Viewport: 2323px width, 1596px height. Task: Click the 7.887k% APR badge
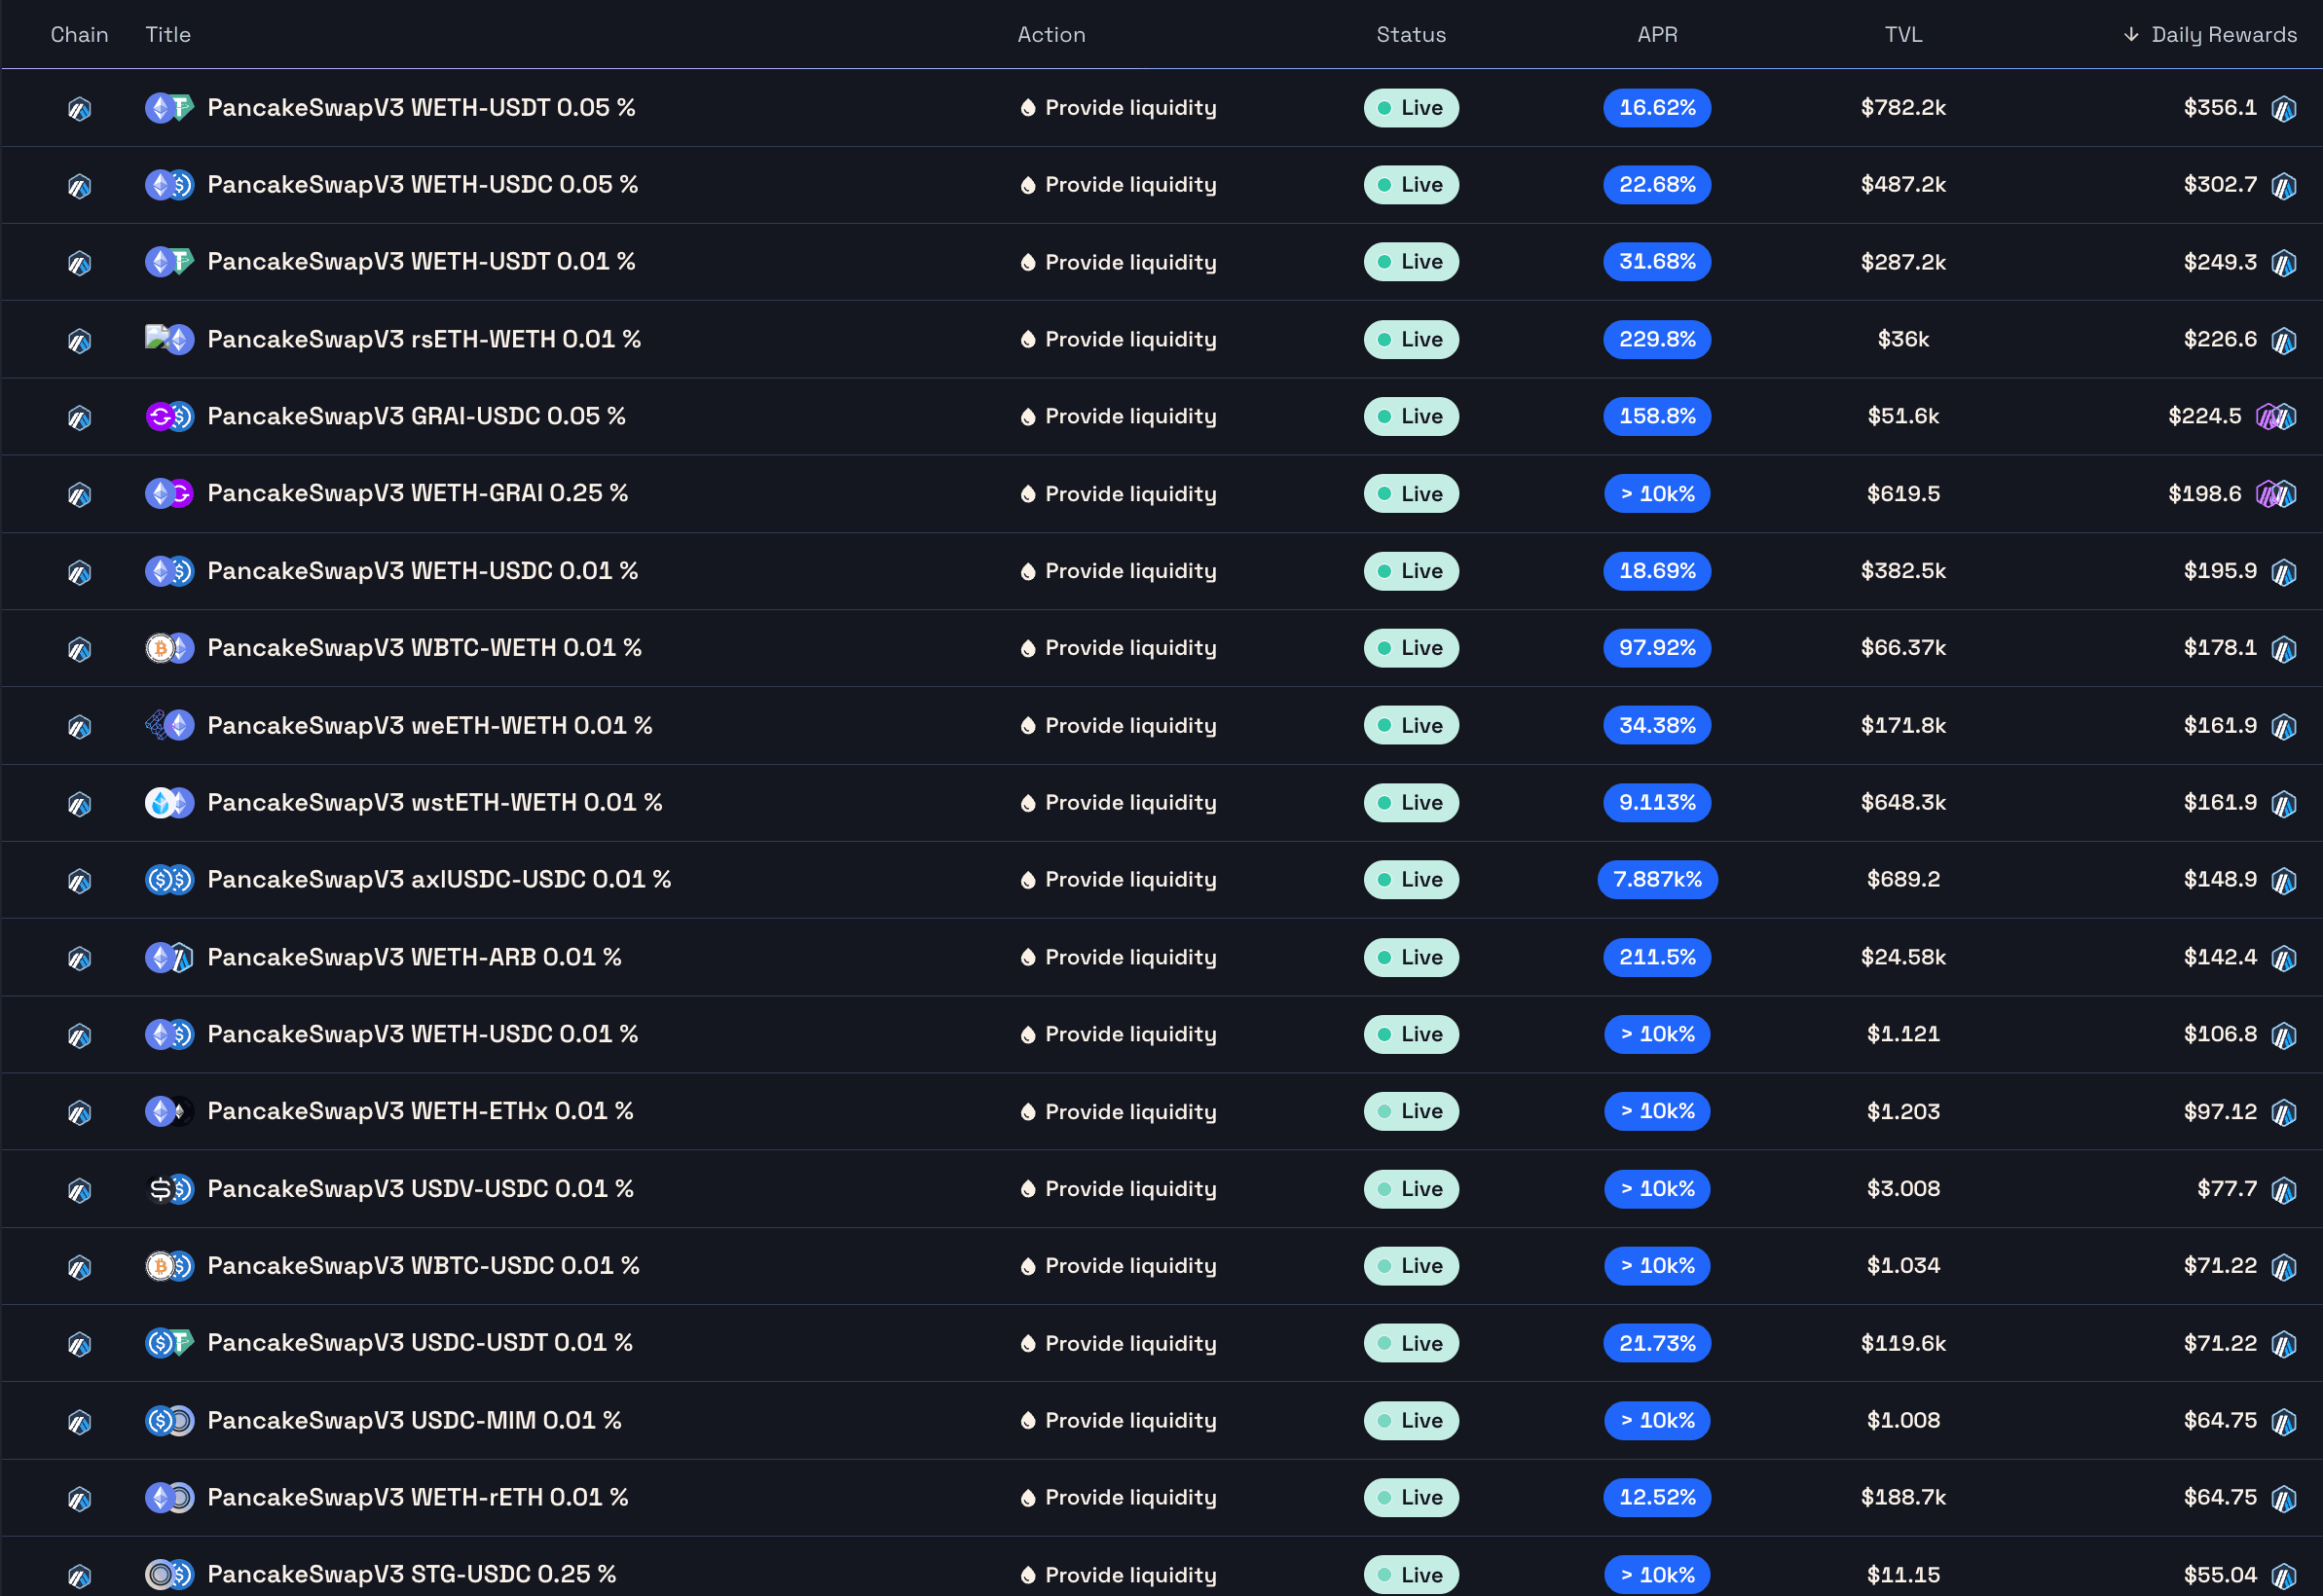point(1657,879)
